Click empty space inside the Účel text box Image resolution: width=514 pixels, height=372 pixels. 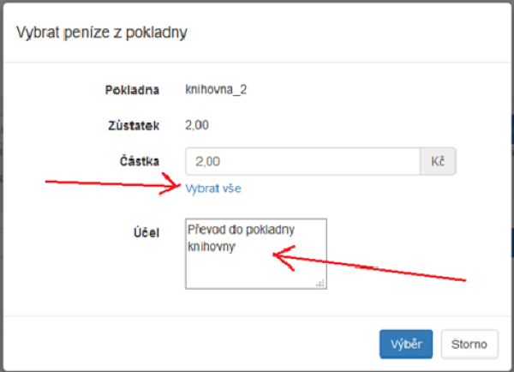coord(255,273)
